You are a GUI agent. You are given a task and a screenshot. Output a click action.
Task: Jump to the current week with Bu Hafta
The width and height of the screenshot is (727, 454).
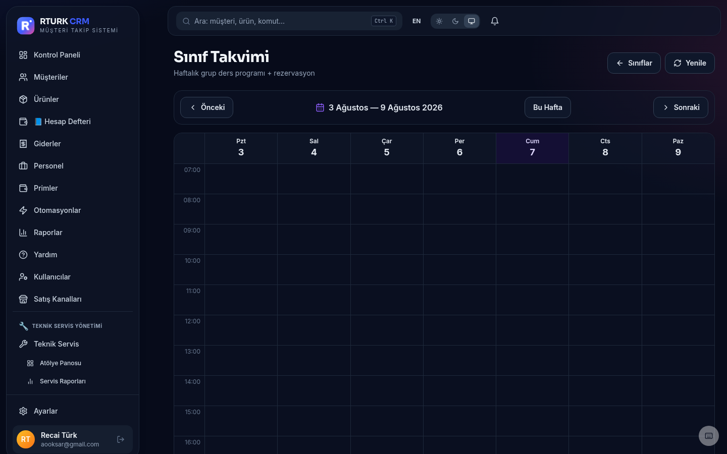click(548, 107)
